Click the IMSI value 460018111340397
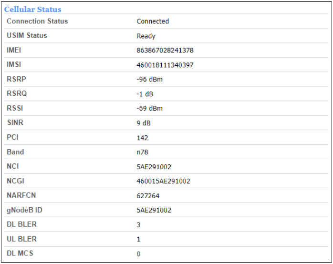The image size is (333, 264). click(165, 65)
